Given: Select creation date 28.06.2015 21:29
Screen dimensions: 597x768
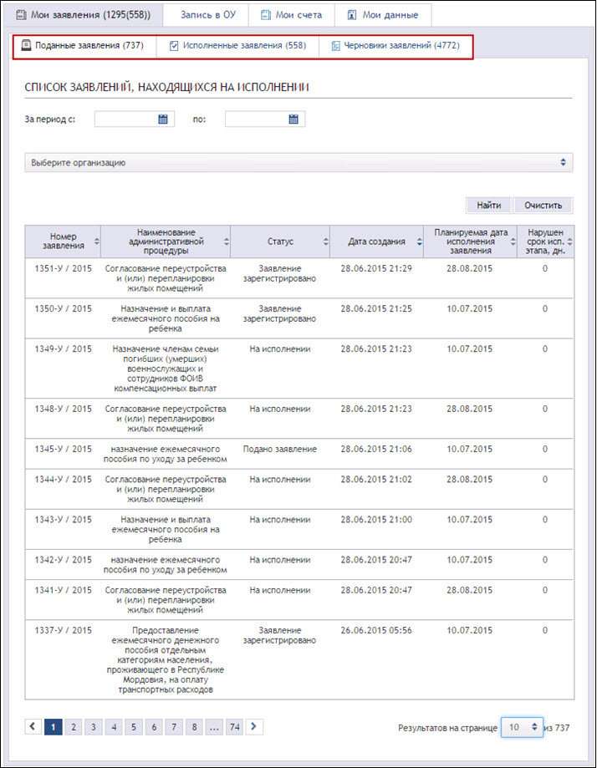Looking at the screenshot, I should [x=376, y=268].
